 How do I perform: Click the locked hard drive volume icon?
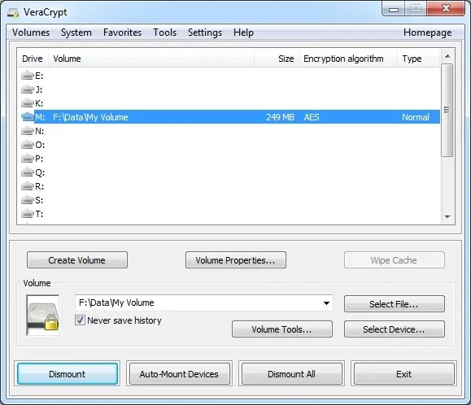click(42, 316)
